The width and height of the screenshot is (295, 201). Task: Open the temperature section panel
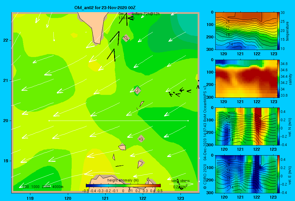(246, 31)
